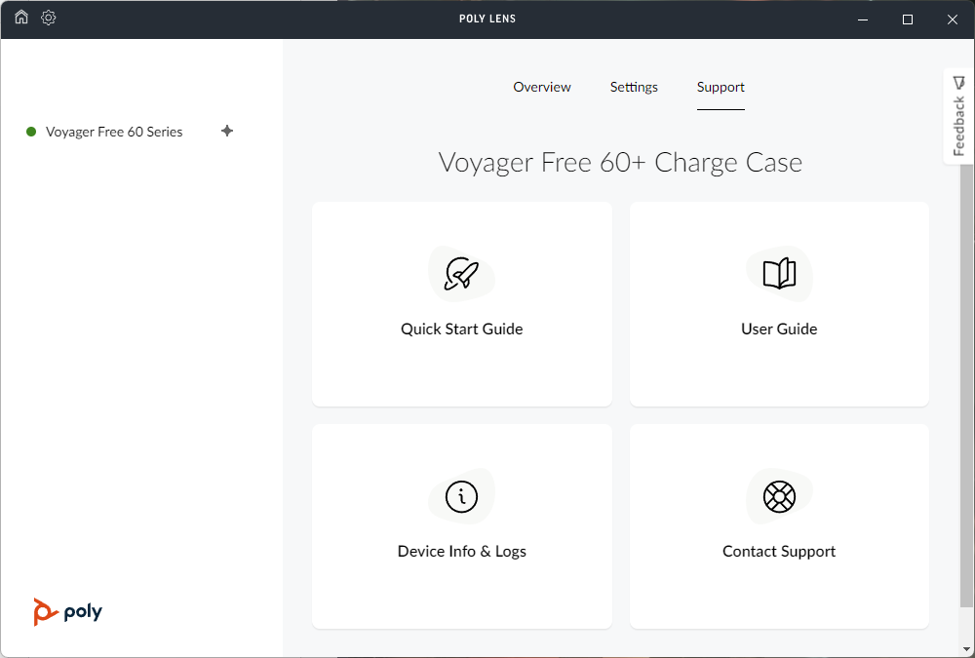Click the star icon beside Voyager Free 60 Series
This screenshot has width=975, height=658.
coord(227,131)
